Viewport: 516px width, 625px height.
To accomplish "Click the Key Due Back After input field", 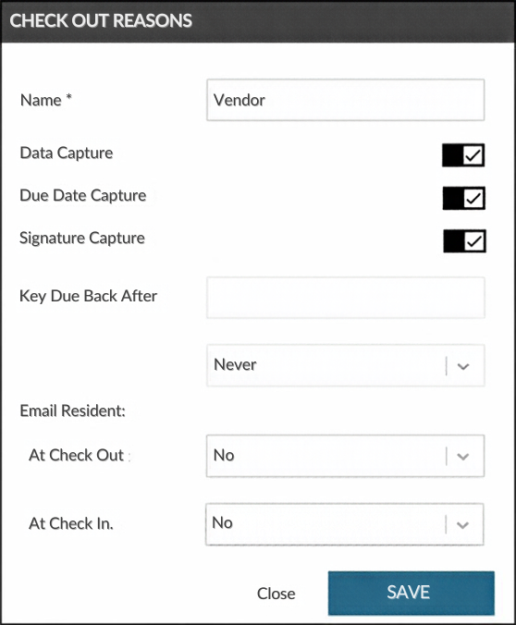I will [x=345, y=298].
